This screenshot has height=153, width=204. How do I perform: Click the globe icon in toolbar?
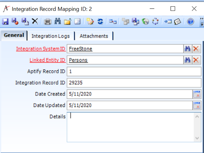coord(145,21)
